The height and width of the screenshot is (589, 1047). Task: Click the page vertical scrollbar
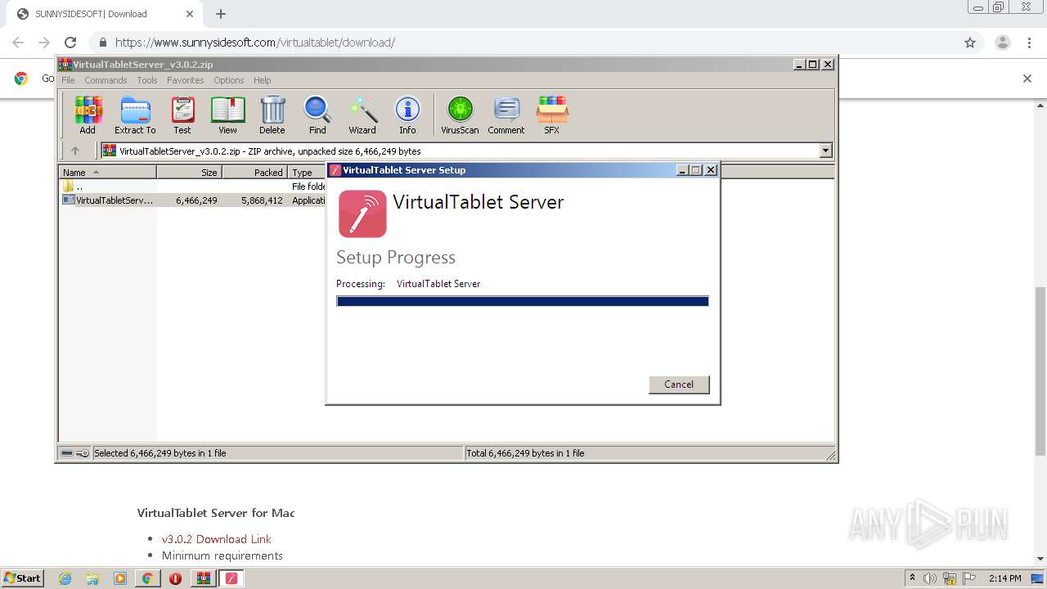tap(1040, 371)
